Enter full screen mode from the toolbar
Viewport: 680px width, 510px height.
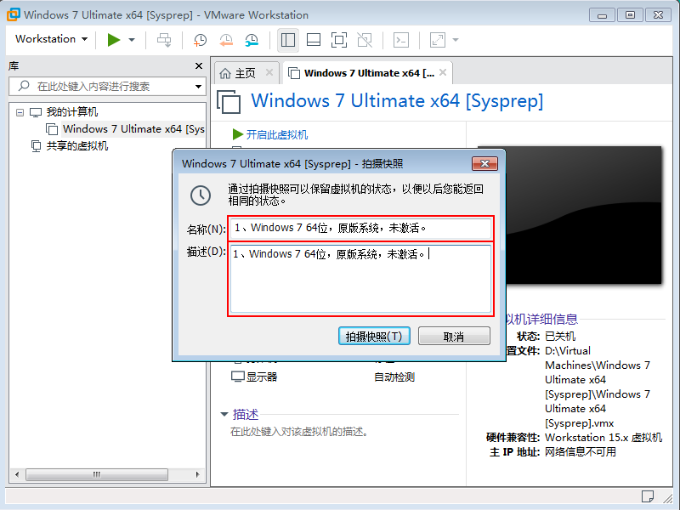click(338, 40)
